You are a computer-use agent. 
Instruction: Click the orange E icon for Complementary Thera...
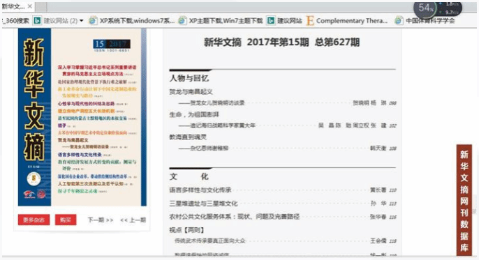pos(310,21)
